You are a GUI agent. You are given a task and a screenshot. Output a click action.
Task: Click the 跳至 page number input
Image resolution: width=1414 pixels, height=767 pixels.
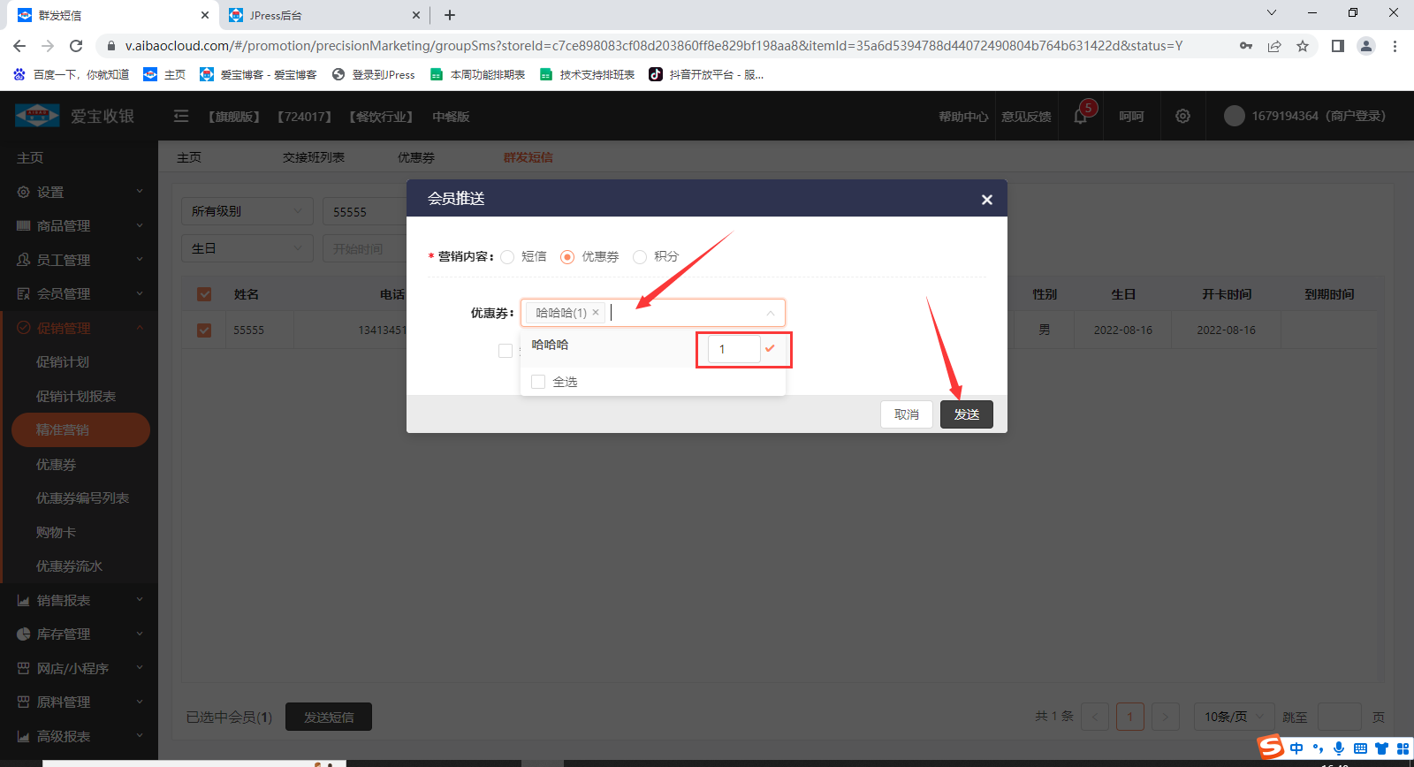click(x=1340, y=717)
